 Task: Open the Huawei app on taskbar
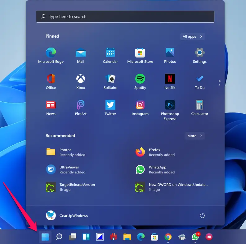click(x=114, y=237)
